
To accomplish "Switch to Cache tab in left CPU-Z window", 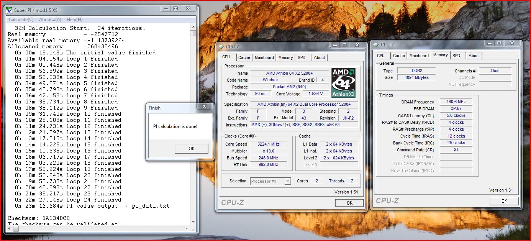I will click(244, 57).
